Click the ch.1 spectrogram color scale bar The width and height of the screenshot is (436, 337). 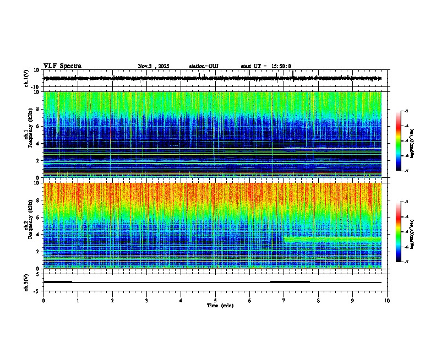[398, 141]
